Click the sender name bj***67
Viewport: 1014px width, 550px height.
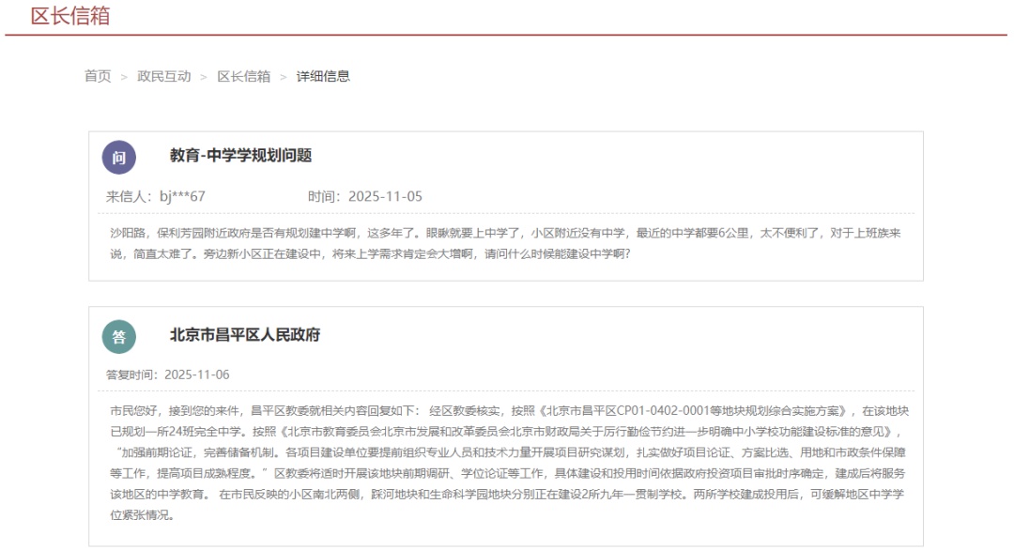[182, 196]
